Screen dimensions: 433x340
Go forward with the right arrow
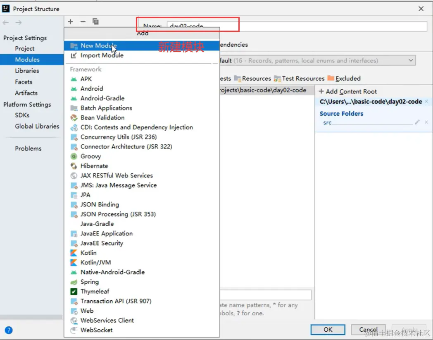coord(19,22)
